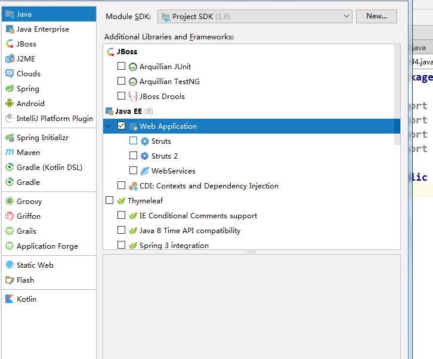Tick the CDI Contexts and Dependency Injection checkbox
This screenshot has width=433, height=359.
point(121,185)
